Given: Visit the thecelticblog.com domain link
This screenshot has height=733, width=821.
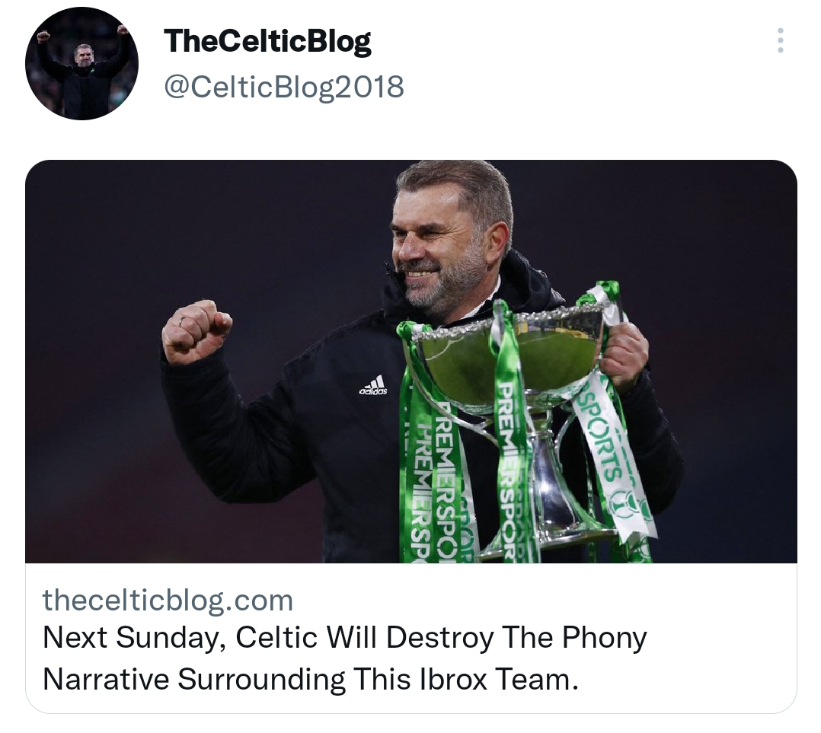Looking at the screenshot, I should click(168, 600).
